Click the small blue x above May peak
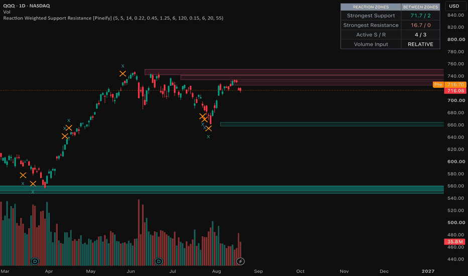 pyautogui.click(x=123, y=66)
